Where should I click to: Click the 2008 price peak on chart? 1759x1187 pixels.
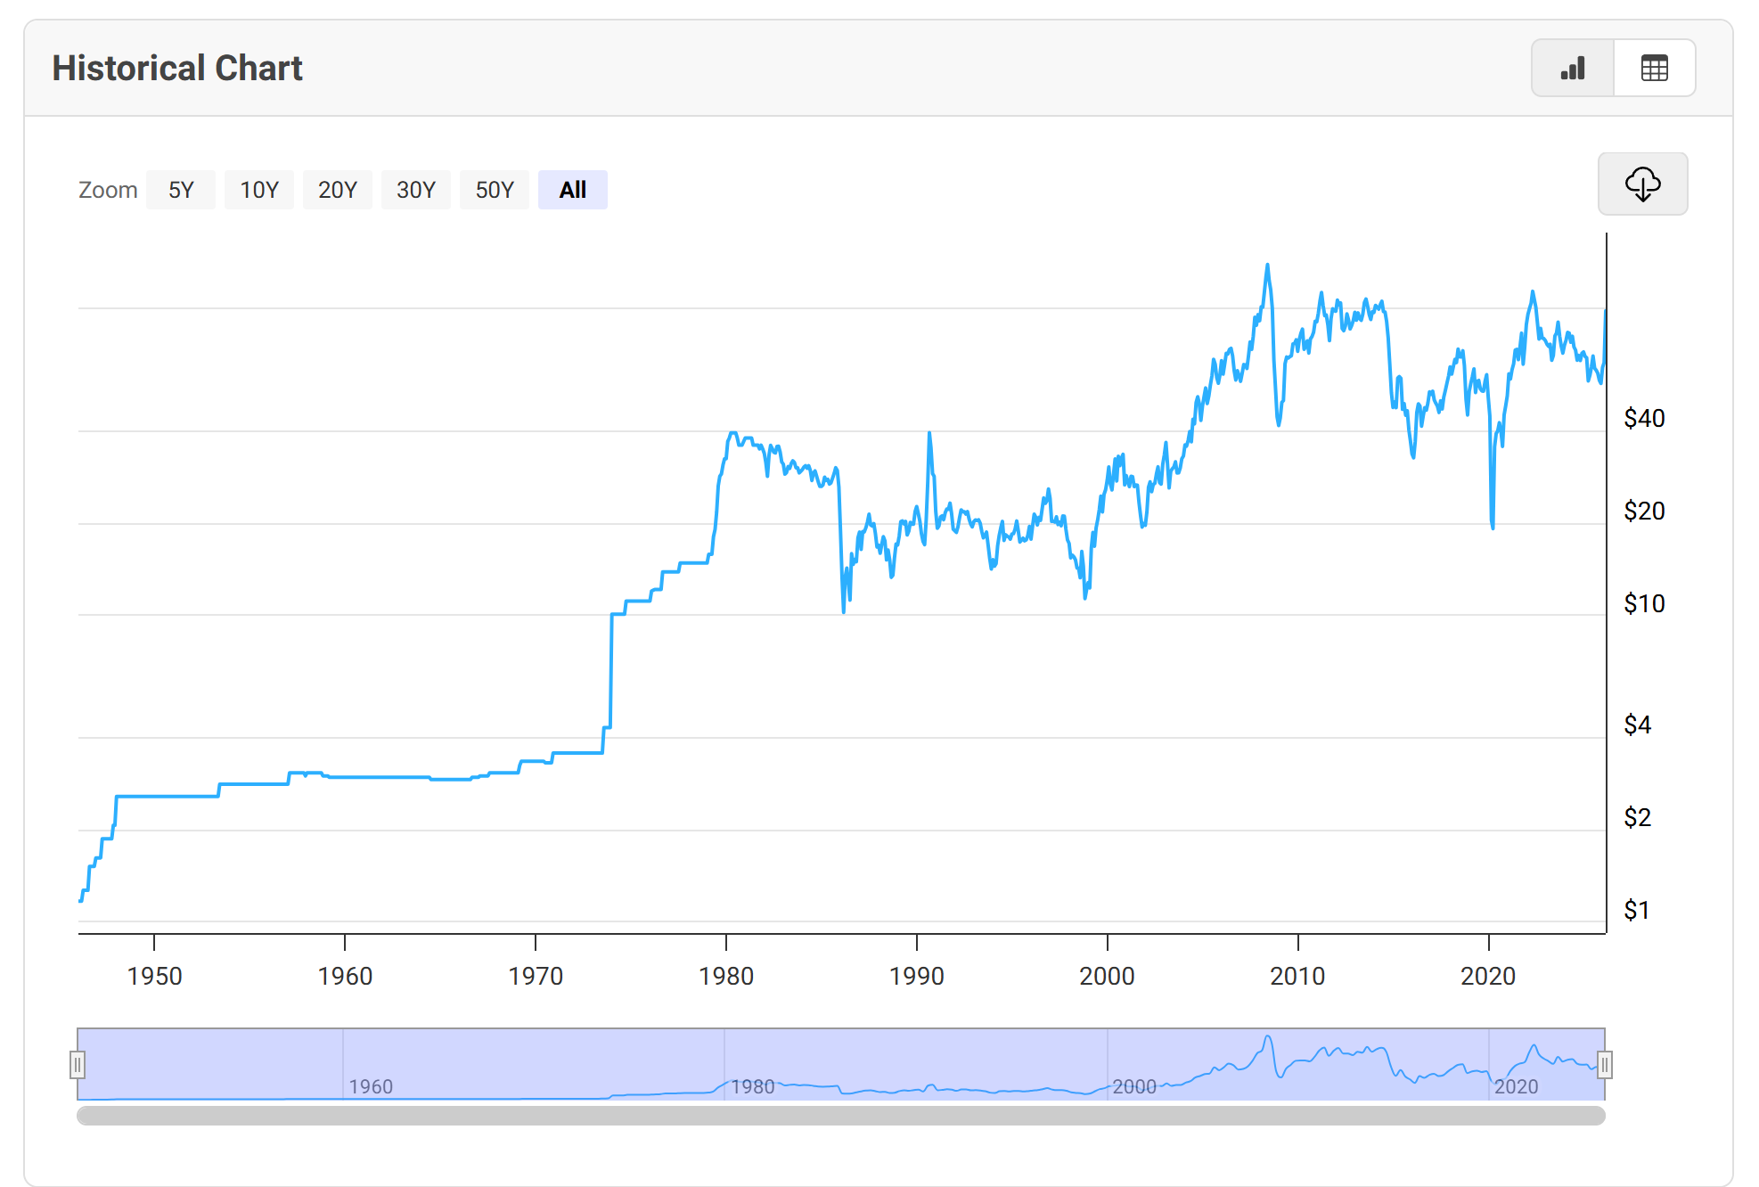point(1267,266)
